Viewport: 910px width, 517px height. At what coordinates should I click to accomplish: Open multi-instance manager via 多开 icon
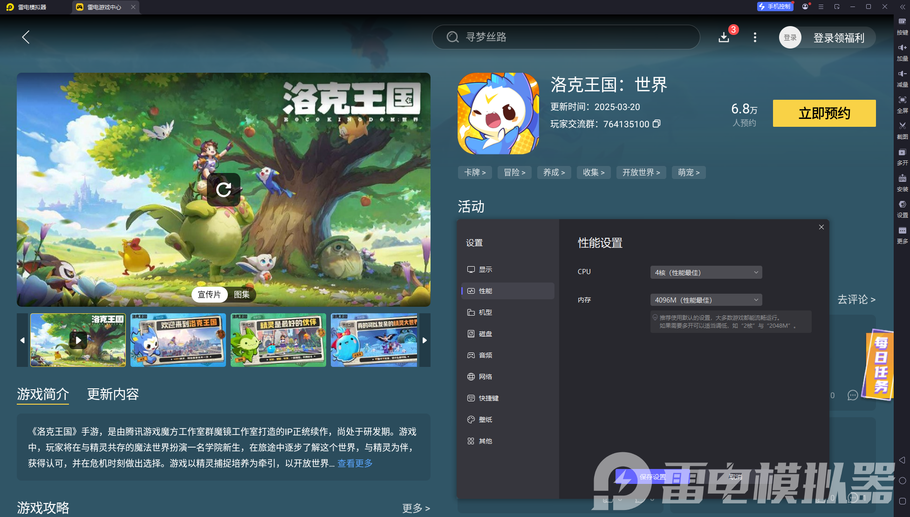coord(902,157)
